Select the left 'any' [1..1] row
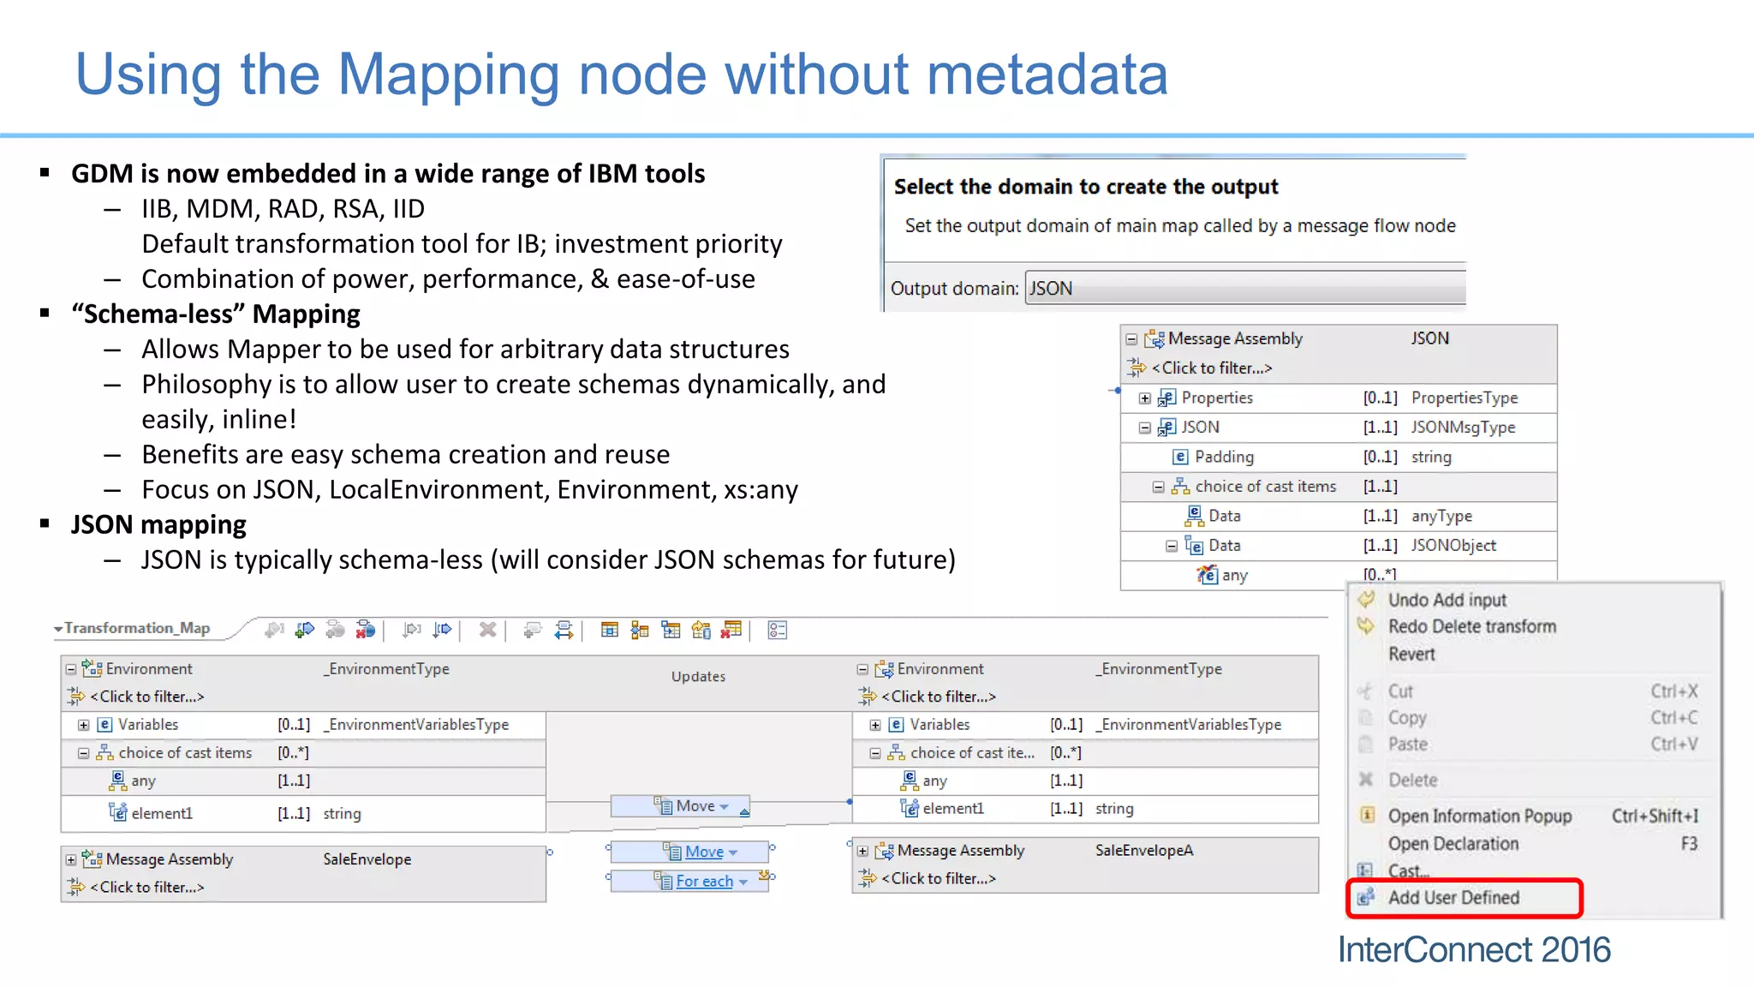 pyautogui.click(x=303, y=781)
